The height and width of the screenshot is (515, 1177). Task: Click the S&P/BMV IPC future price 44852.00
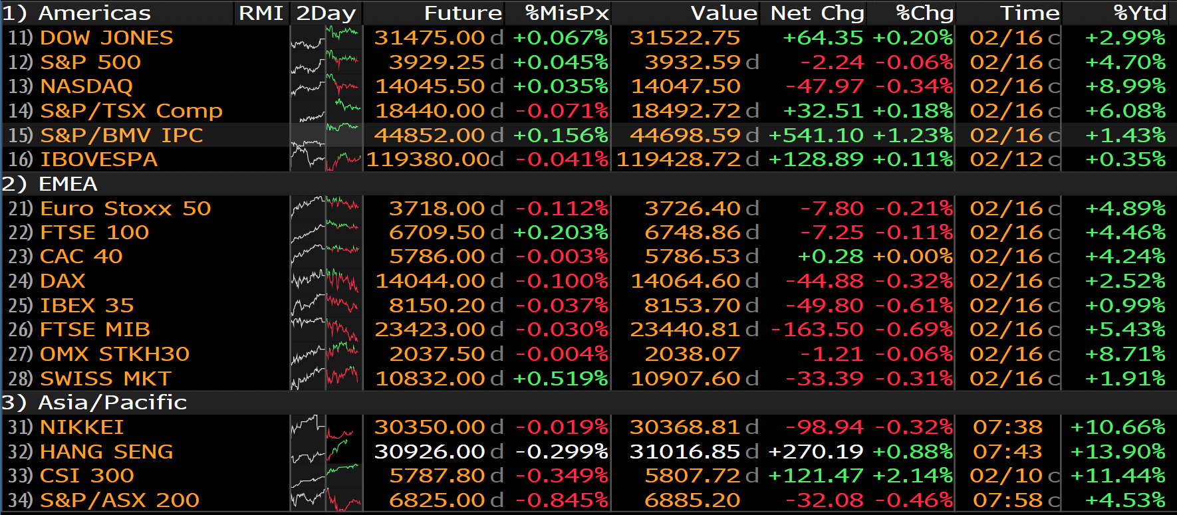[429, 136]
